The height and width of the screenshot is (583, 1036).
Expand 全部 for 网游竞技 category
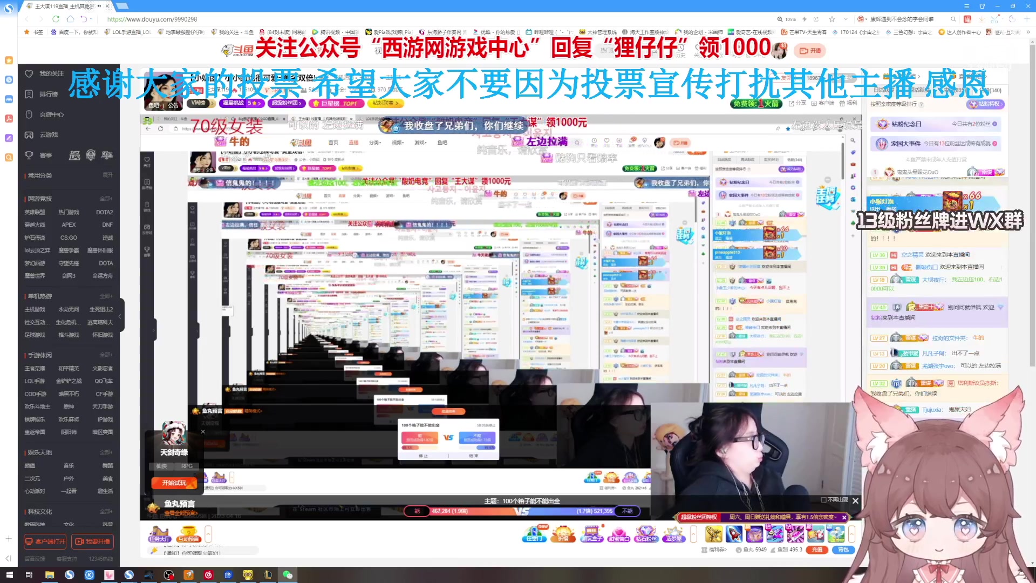[x=106, y=199]
